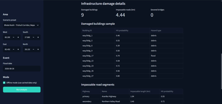Sort by Hit probability in road segments table
222x104 pixels.
pyautogui.click(x=171, y=91)
